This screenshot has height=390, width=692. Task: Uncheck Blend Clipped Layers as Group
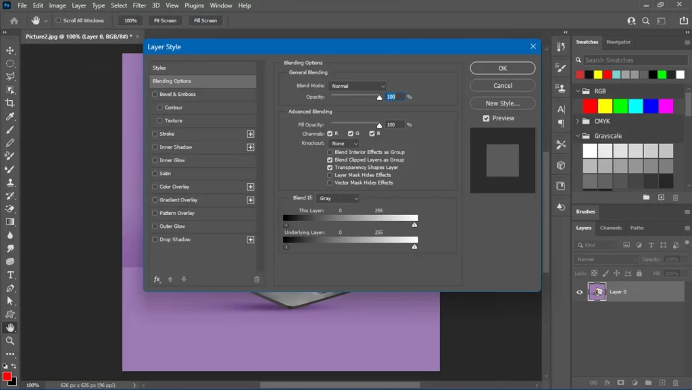click(x=329, y=160)
